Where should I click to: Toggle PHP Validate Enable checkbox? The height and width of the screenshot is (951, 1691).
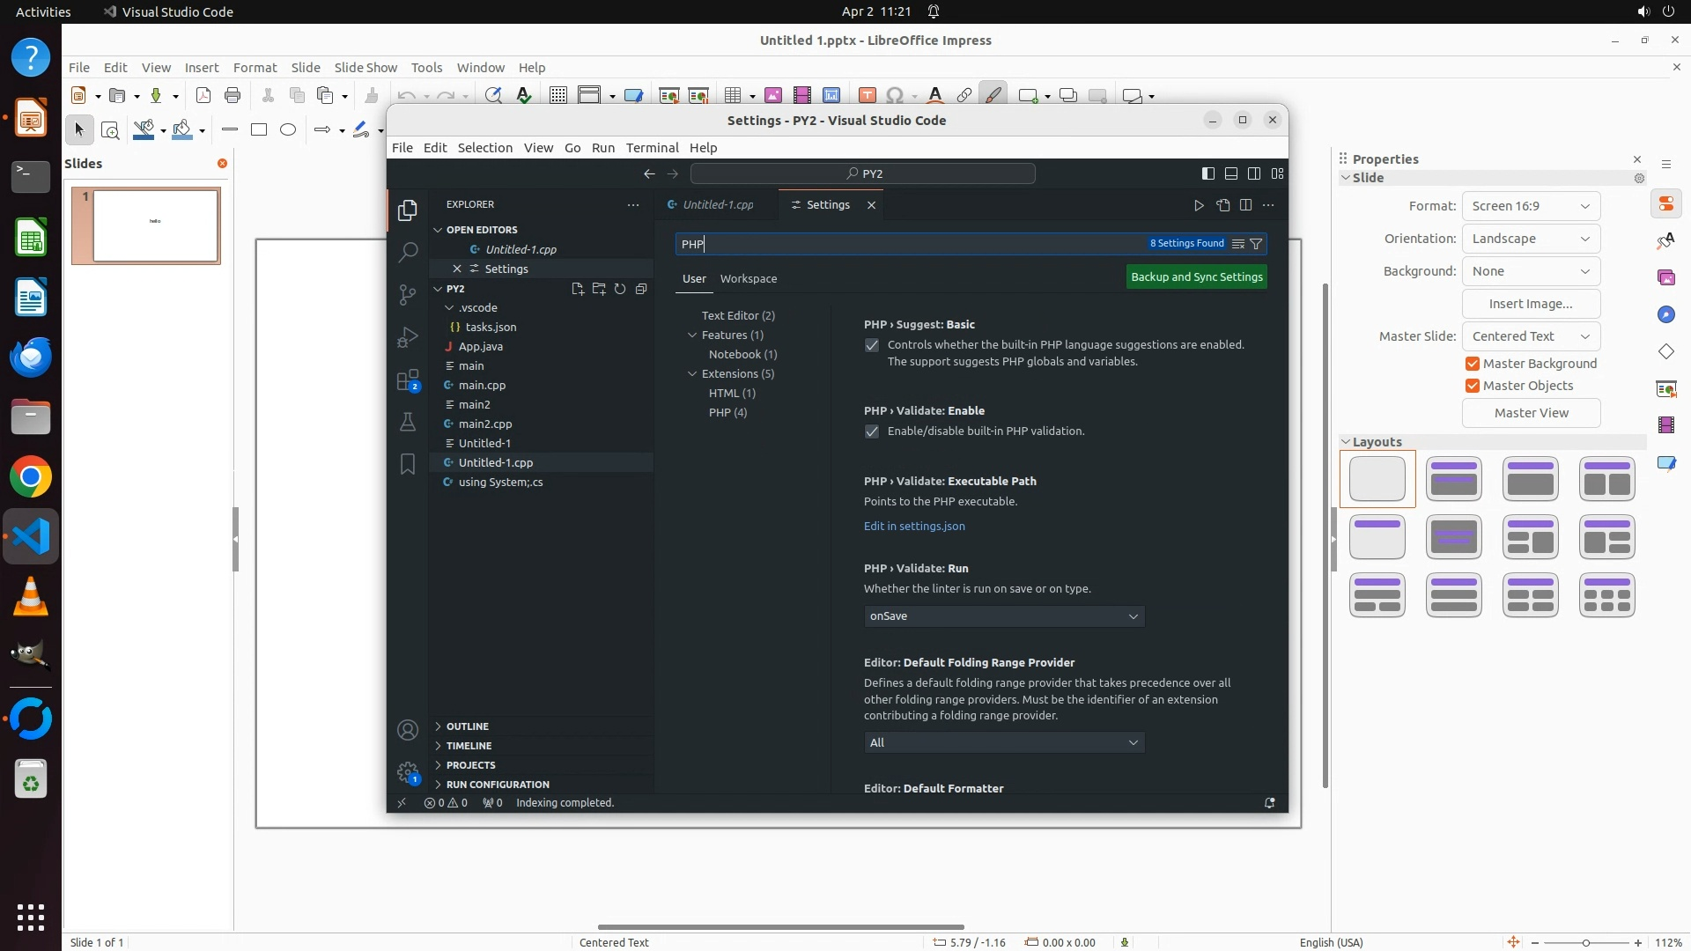tap(872, 431)
